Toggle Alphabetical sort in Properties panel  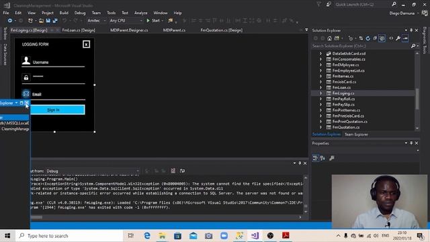pos(322,158)
